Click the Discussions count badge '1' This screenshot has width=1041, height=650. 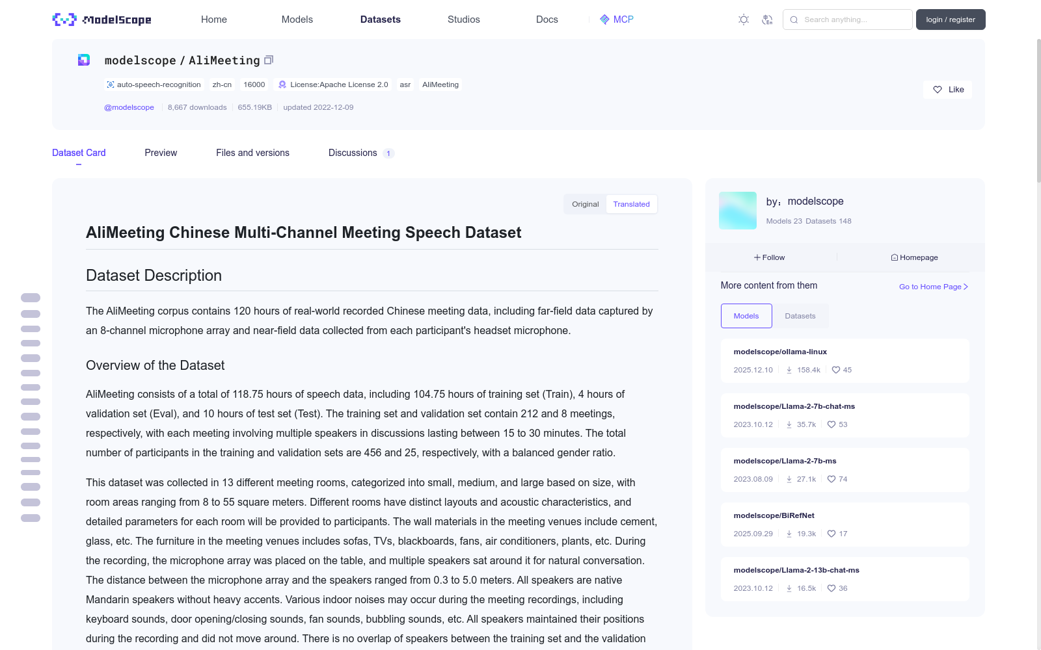coord(388,153)
